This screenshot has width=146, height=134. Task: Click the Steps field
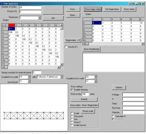point(134,103)
